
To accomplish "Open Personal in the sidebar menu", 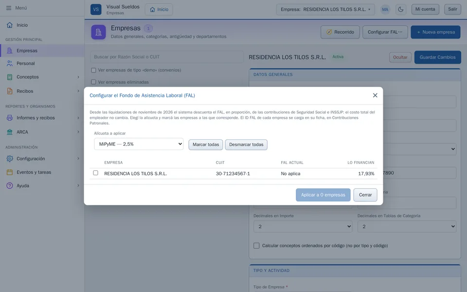I will [x=42, y=63].
